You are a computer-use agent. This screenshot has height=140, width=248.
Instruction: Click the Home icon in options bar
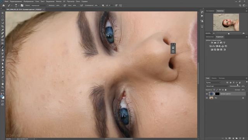(3, 5)
